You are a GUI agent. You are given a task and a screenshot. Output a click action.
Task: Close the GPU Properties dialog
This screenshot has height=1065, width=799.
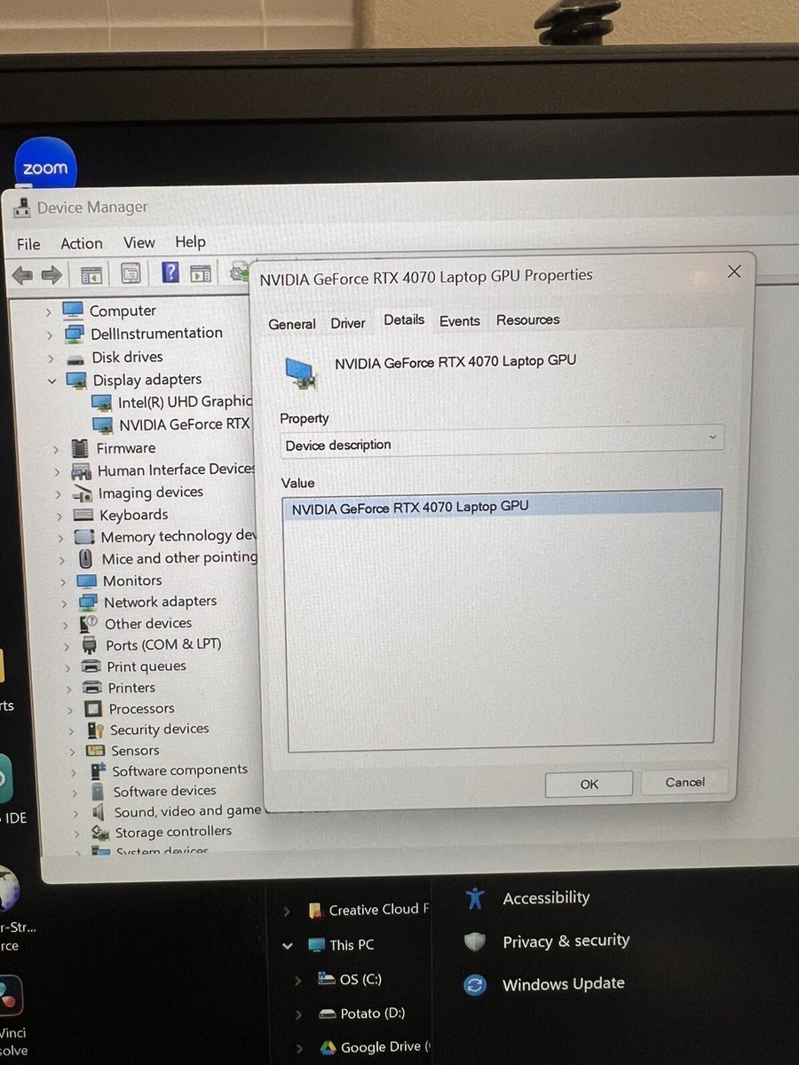click(734, 272)
